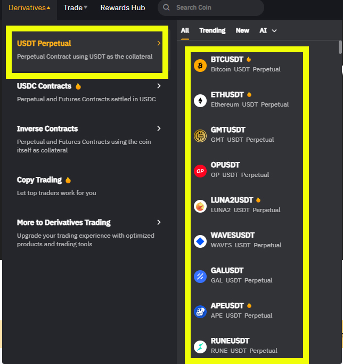The image size is (343, 364).
Task: Expand USDT Perpetual chevron arrow
Action: coord(159,43)
